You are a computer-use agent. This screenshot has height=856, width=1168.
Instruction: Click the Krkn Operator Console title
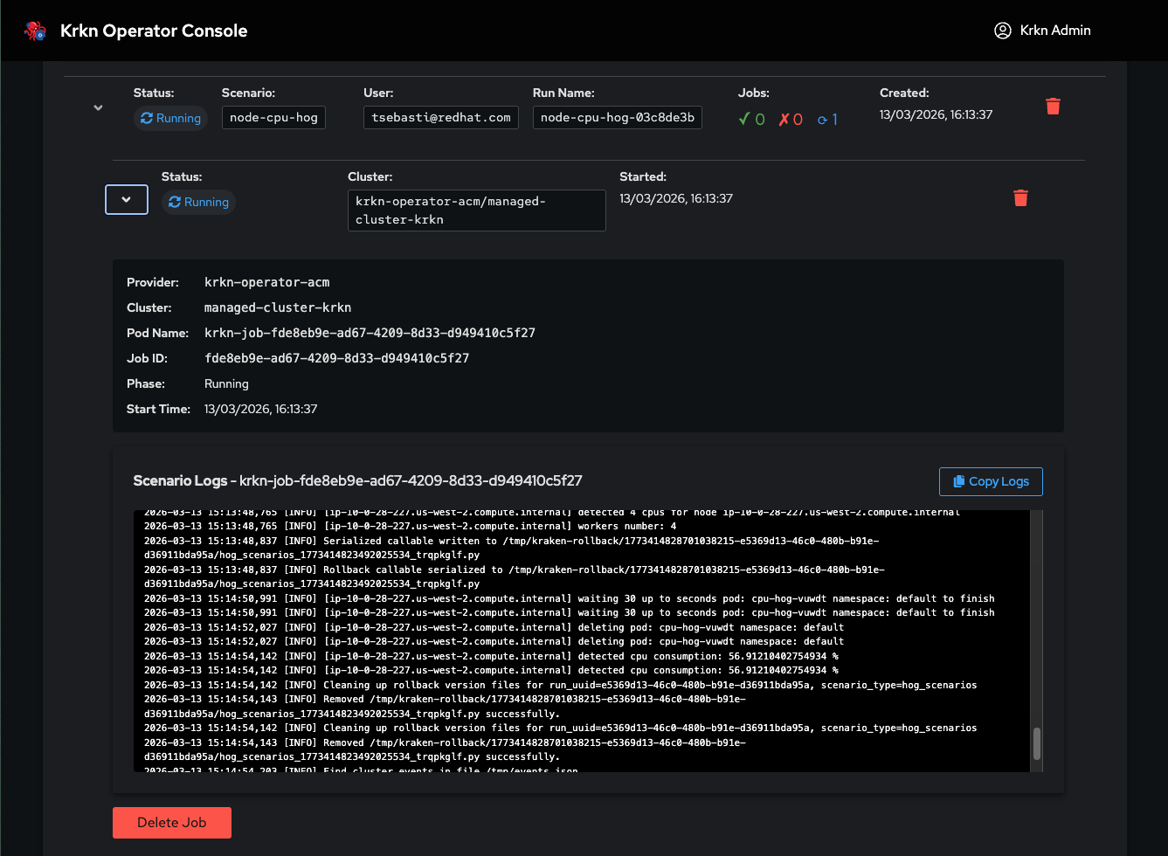154,30
